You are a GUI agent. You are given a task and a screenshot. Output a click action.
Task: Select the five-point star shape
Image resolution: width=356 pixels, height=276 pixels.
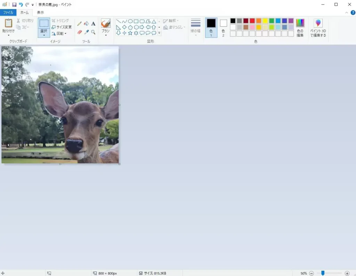130,33
